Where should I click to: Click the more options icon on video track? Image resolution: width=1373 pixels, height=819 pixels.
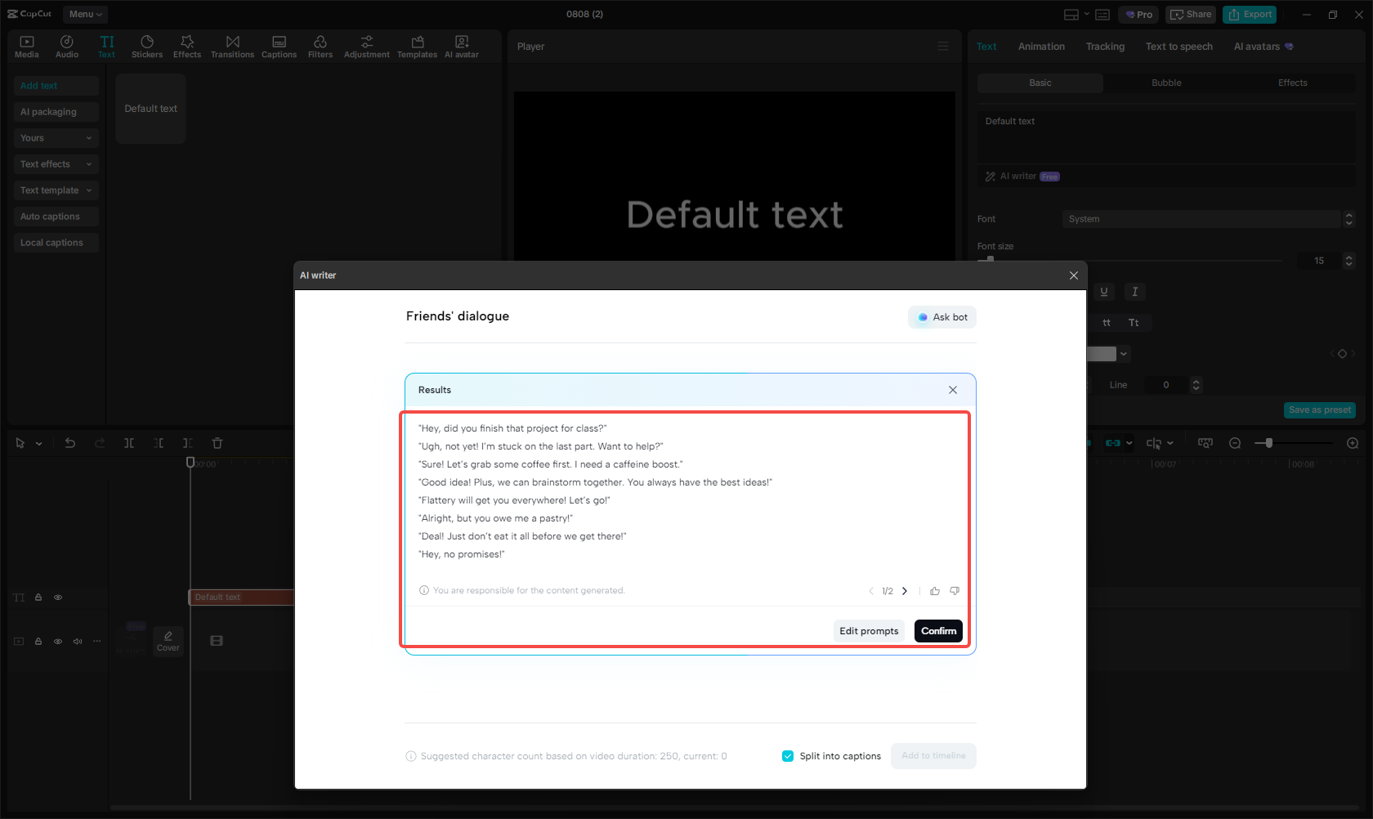[x=97, y=642]
